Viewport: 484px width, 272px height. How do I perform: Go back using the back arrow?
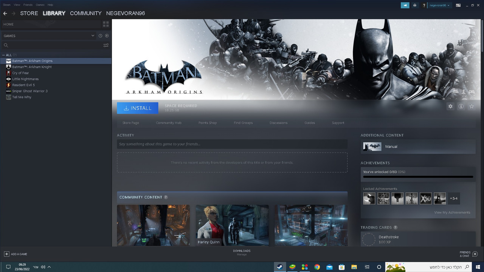(5, 13)
